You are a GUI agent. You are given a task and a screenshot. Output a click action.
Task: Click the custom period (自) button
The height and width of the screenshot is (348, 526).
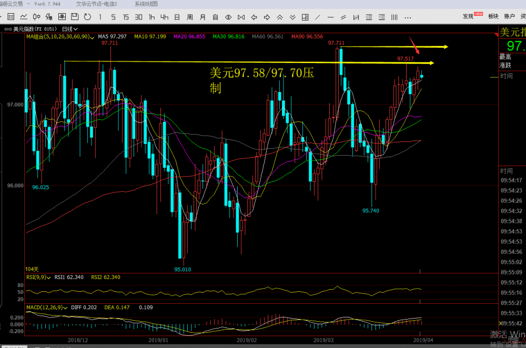(215, 17)
